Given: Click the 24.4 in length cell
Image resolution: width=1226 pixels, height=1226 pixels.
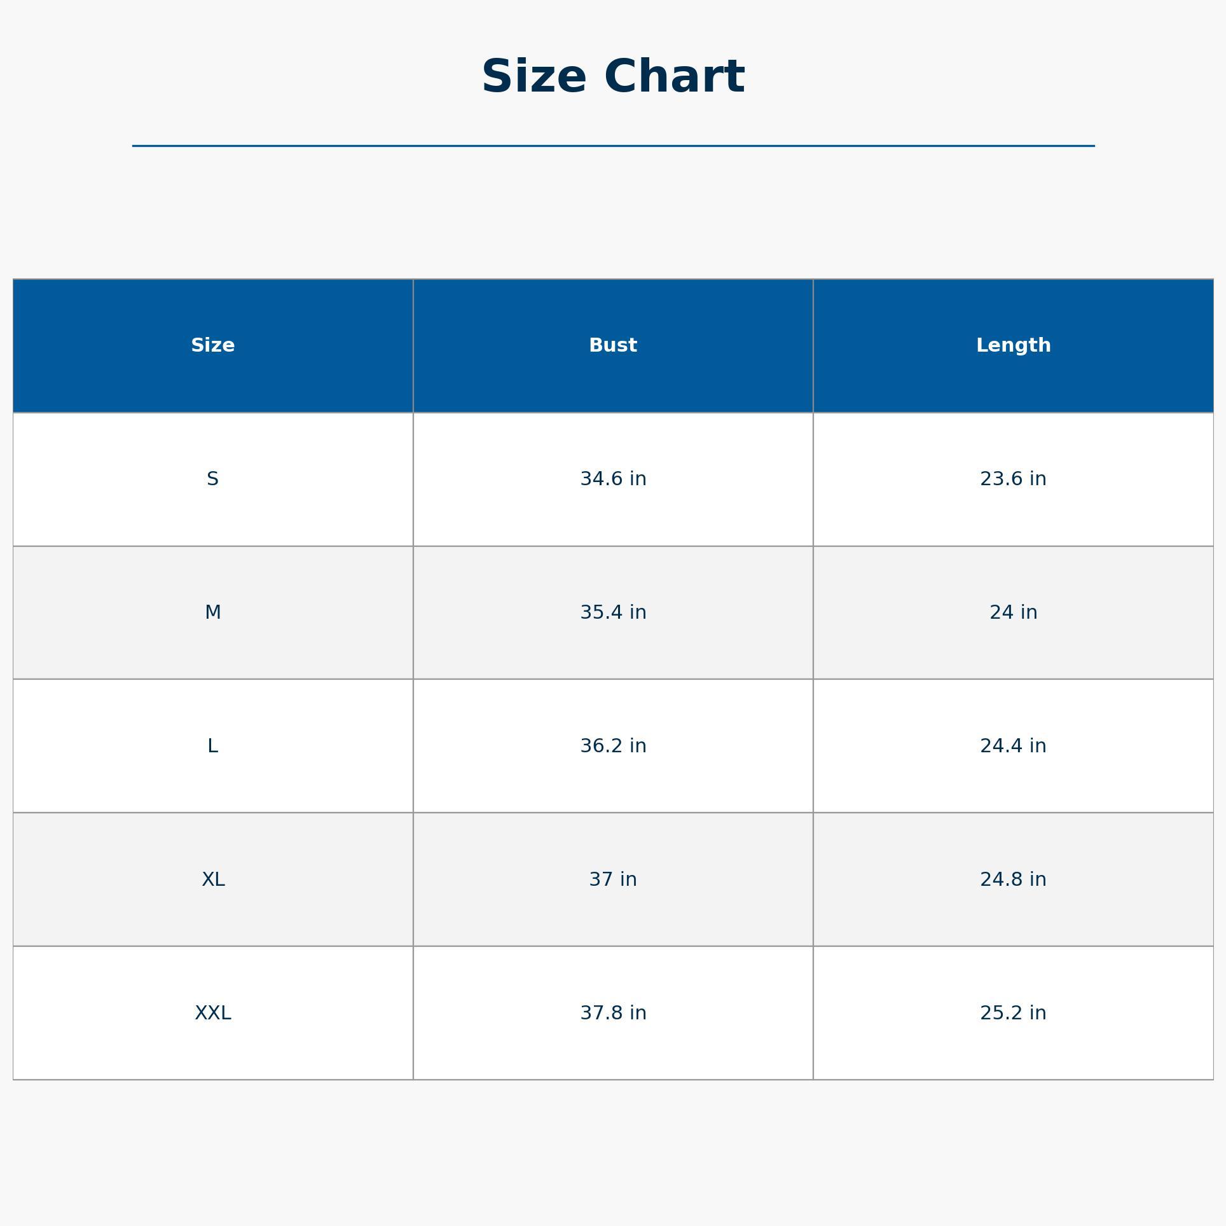Looking at the screenshot, I should (1013, 746).
